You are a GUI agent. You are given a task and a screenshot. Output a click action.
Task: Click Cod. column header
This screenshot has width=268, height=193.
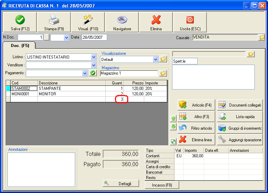[x=24, y=83]
